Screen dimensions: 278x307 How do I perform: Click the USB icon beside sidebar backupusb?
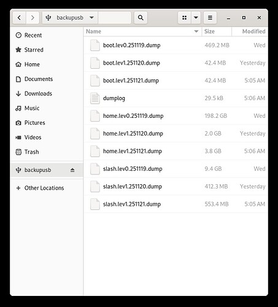pos(18,170)
